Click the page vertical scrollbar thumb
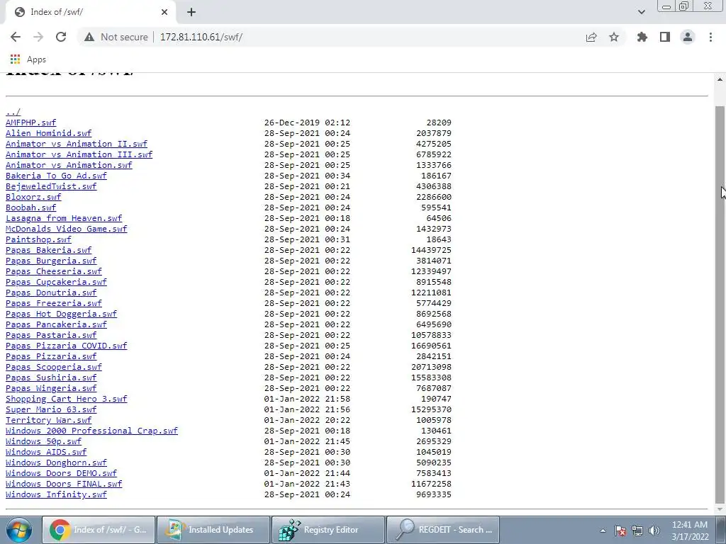Image resolution: width=726 pixels, height=544 pixels. click(x=720, y=305)
